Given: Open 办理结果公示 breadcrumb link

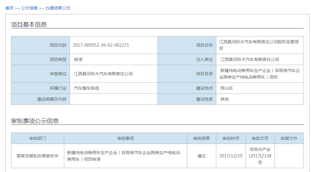Looking at the screenshot, I should (58, 8).
